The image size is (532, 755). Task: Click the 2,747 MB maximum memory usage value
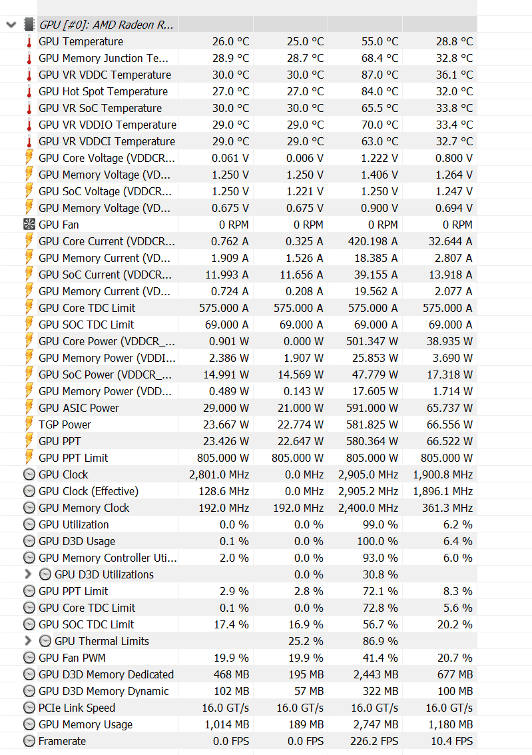click(x=376, y=724)
